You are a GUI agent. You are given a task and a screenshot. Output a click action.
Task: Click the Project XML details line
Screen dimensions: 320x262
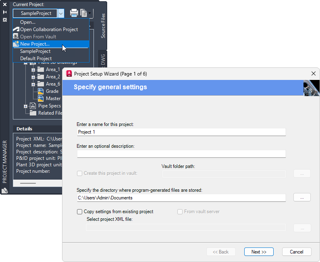pos(39,139)
